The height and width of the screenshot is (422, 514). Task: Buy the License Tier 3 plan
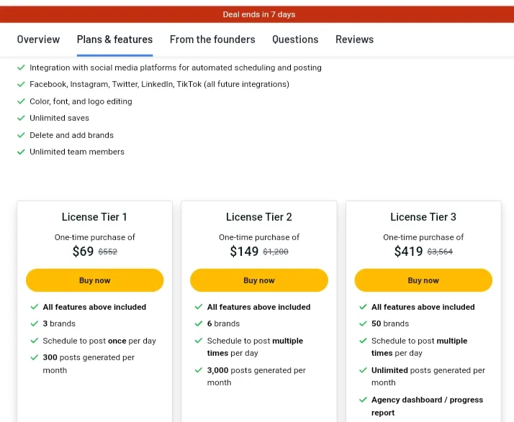point(423,280)
